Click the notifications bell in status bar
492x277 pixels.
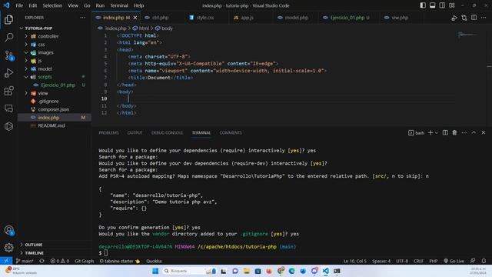coord(484,261)
